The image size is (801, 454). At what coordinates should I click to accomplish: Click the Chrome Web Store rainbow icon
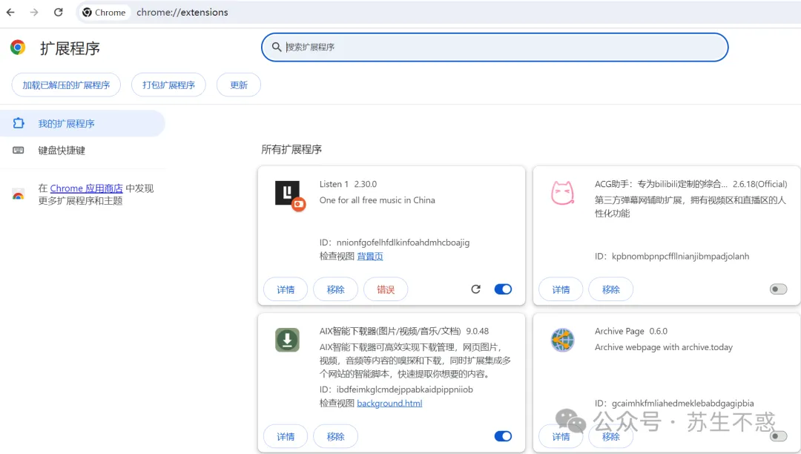[x=19, y=194]
